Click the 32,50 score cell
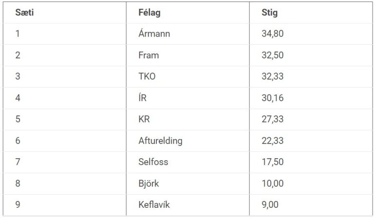The height and width of the screenshot is (219, 374). 273,55
